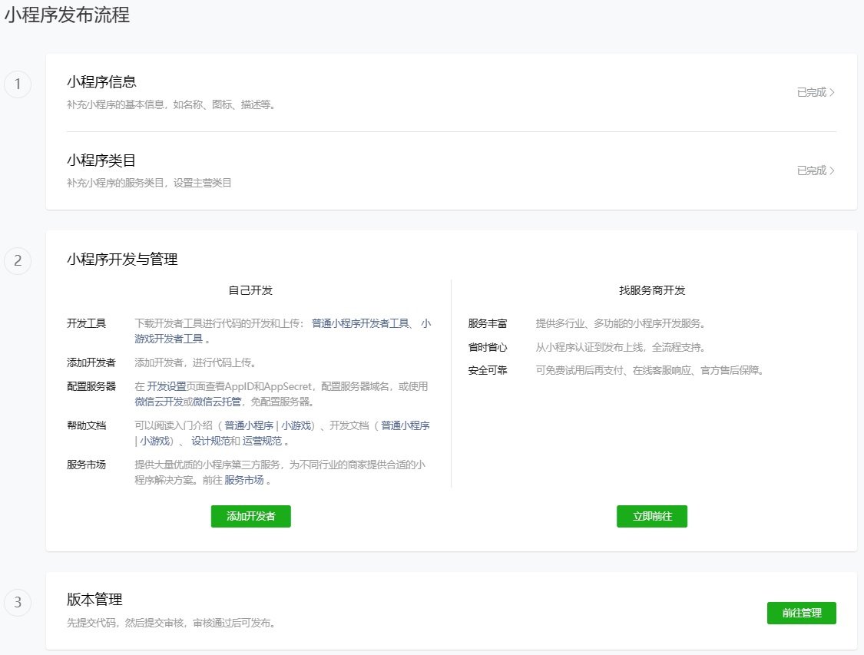864x655 pixels.
Task: Click the step 1 circle icon
Action: click(18, 84)
